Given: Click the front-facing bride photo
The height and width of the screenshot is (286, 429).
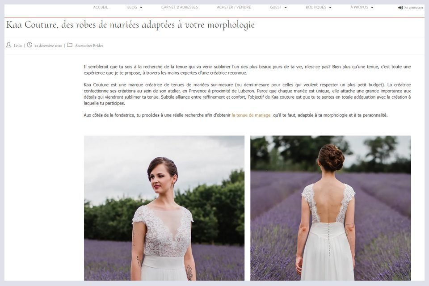Looking at the screenshot, I should [x=164, y=210].
